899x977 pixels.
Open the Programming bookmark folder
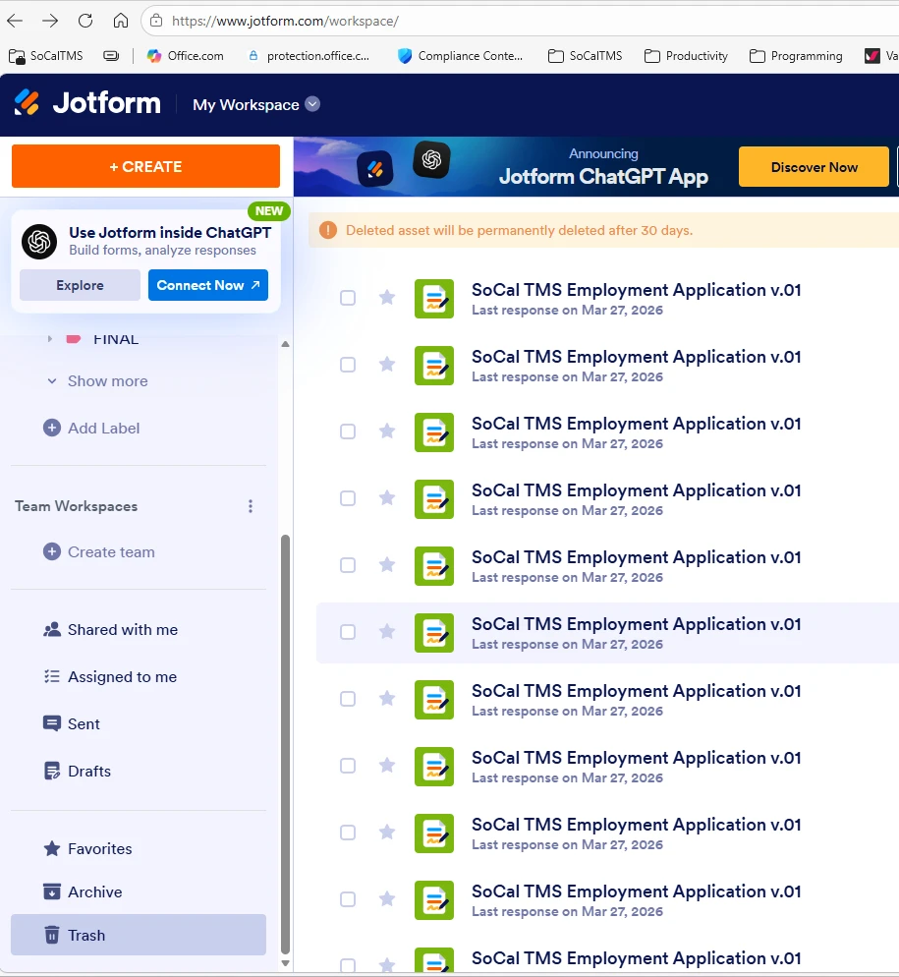tap(796, 56)
